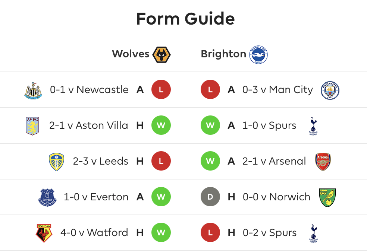This screenshot has height=251, width=367.
Task: Select the Manchester City badge
Action: pos(330,90)
